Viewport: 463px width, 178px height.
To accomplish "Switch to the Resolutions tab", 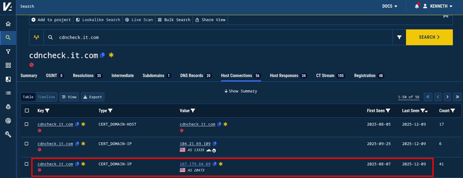I will [87, 76].
